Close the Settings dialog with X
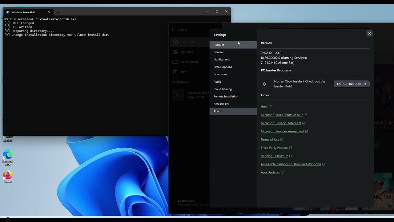 (369, 33)
